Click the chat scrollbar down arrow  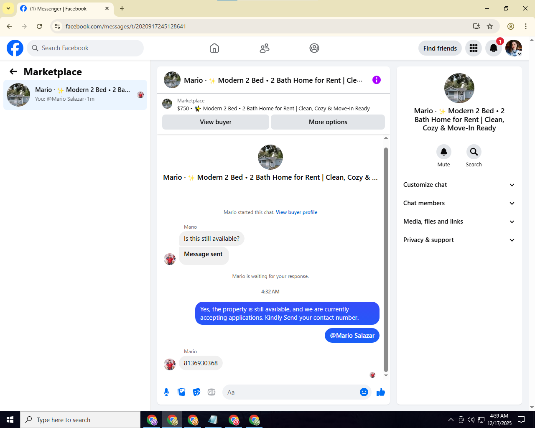point(386,375)
